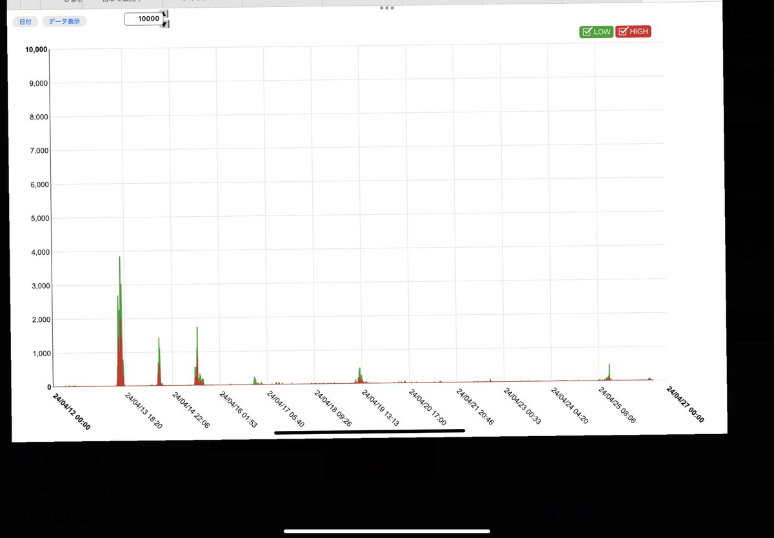The image size is (774, 538).
Task: Click the 24/04/18 09:26 axis label
Action: (x=333, y=408)
